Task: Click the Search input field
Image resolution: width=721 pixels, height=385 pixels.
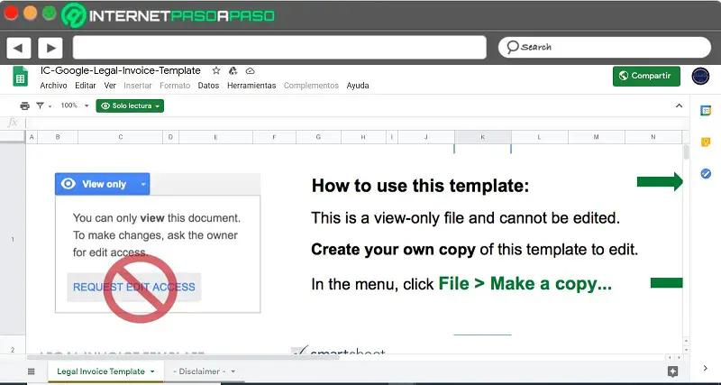Action: tap(604, 47)
